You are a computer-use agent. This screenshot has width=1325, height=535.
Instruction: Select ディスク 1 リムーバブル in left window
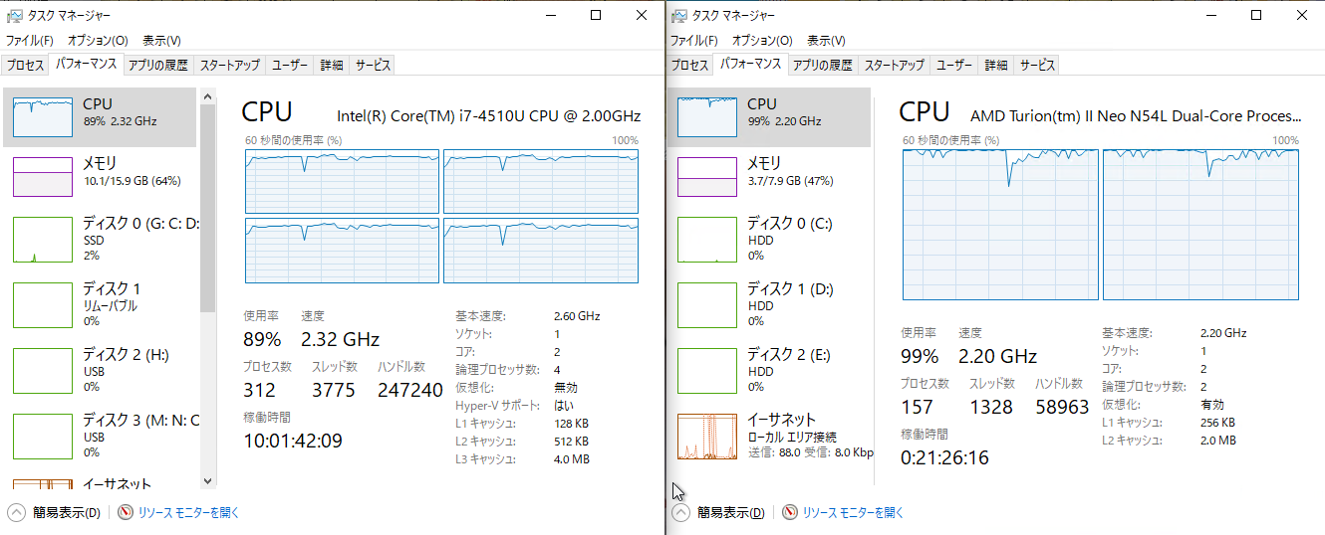(x=102, y=304)
